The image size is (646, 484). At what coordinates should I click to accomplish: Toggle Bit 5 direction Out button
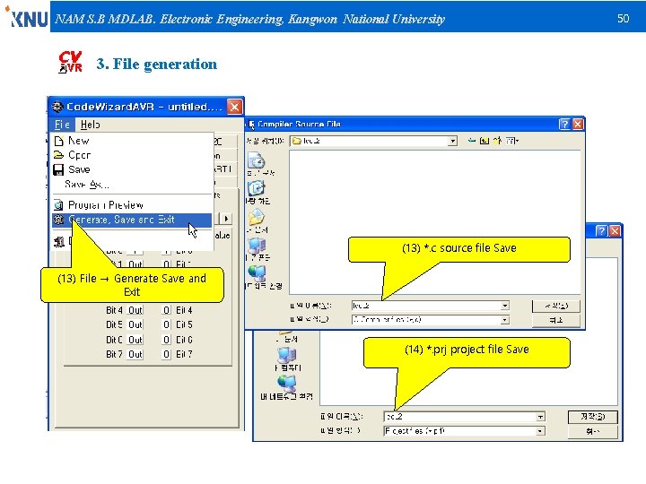coord(135,324)
